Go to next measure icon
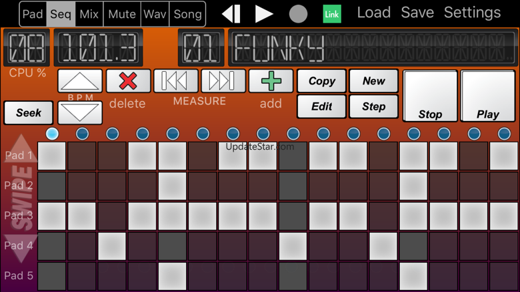Viewport: 520px width, 292px height. click(x=223, y=80)
